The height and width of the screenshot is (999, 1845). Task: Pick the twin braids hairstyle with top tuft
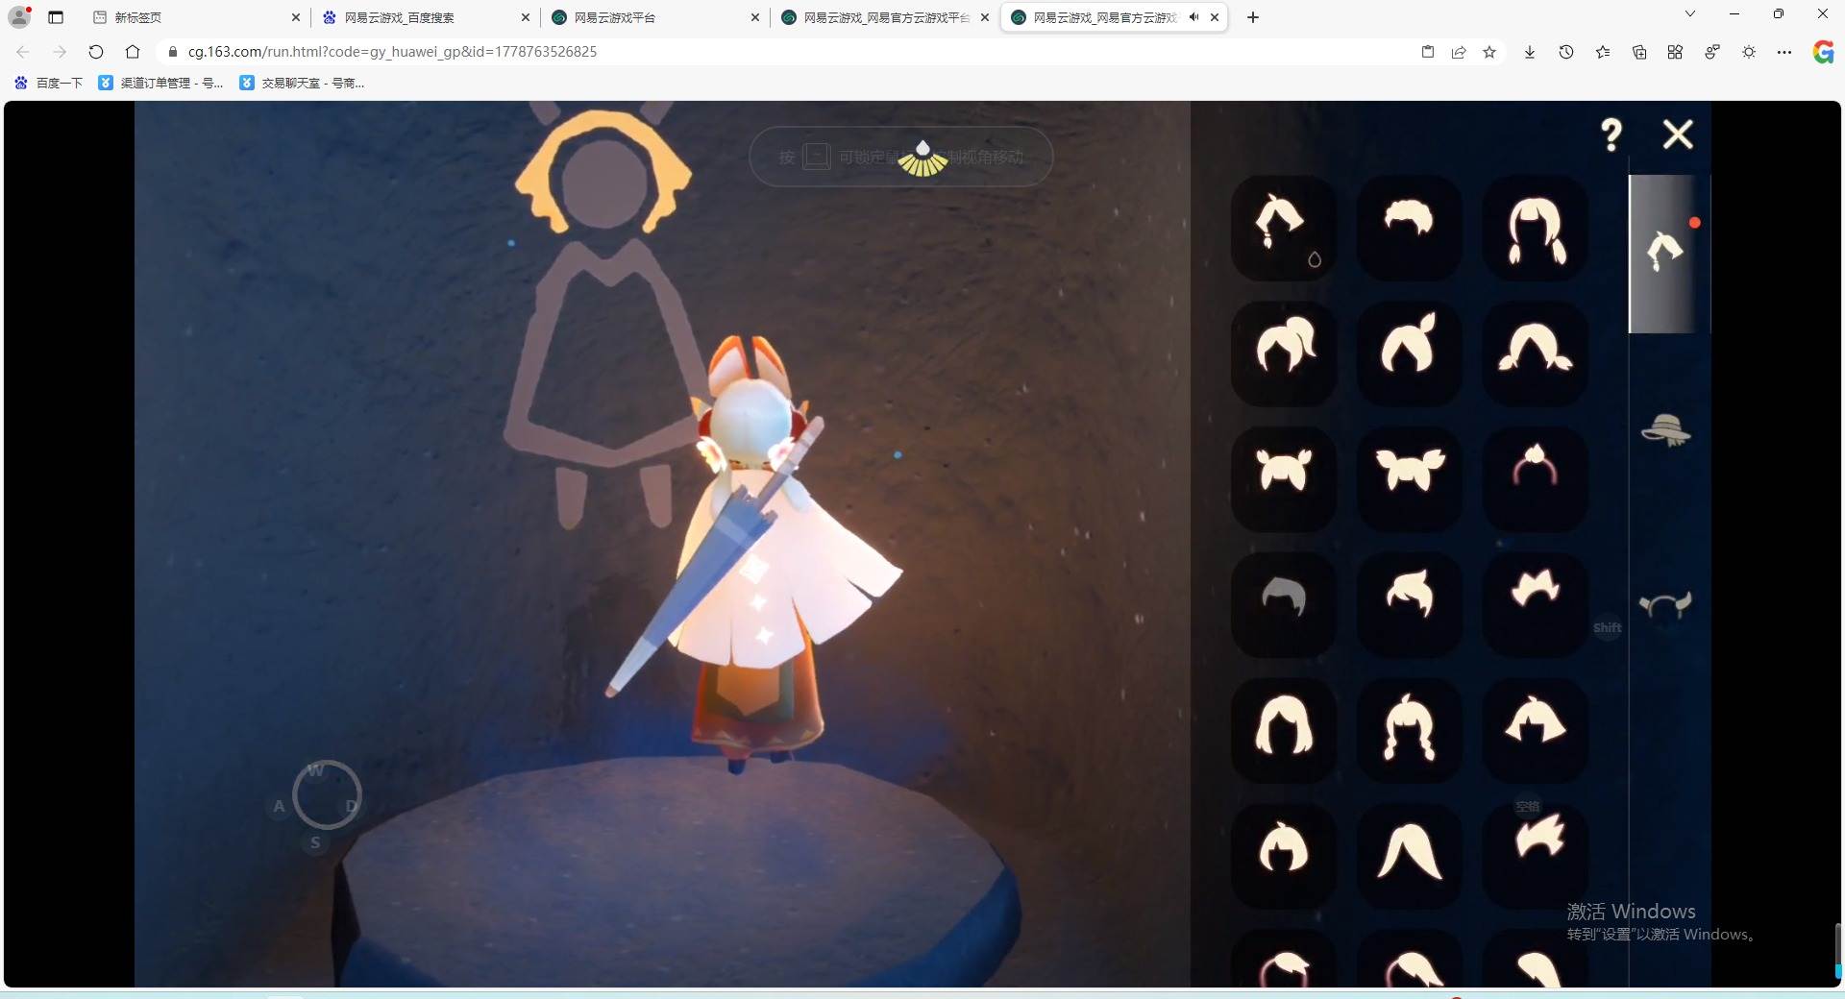click(x=1409, y=730)
